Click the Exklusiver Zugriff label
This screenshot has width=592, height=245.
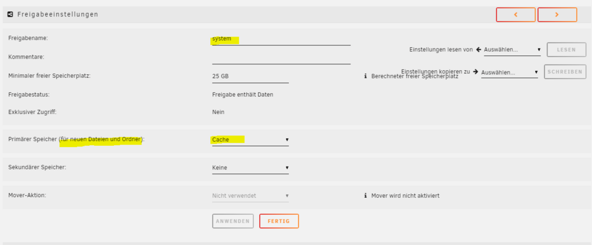tap(33, 112)
